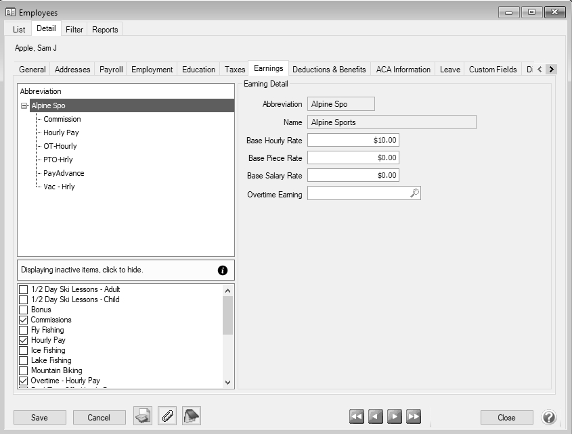572x434 pixels.
Task: Enable the Bonus earning checkbox
Action: [x=24, y=310]
